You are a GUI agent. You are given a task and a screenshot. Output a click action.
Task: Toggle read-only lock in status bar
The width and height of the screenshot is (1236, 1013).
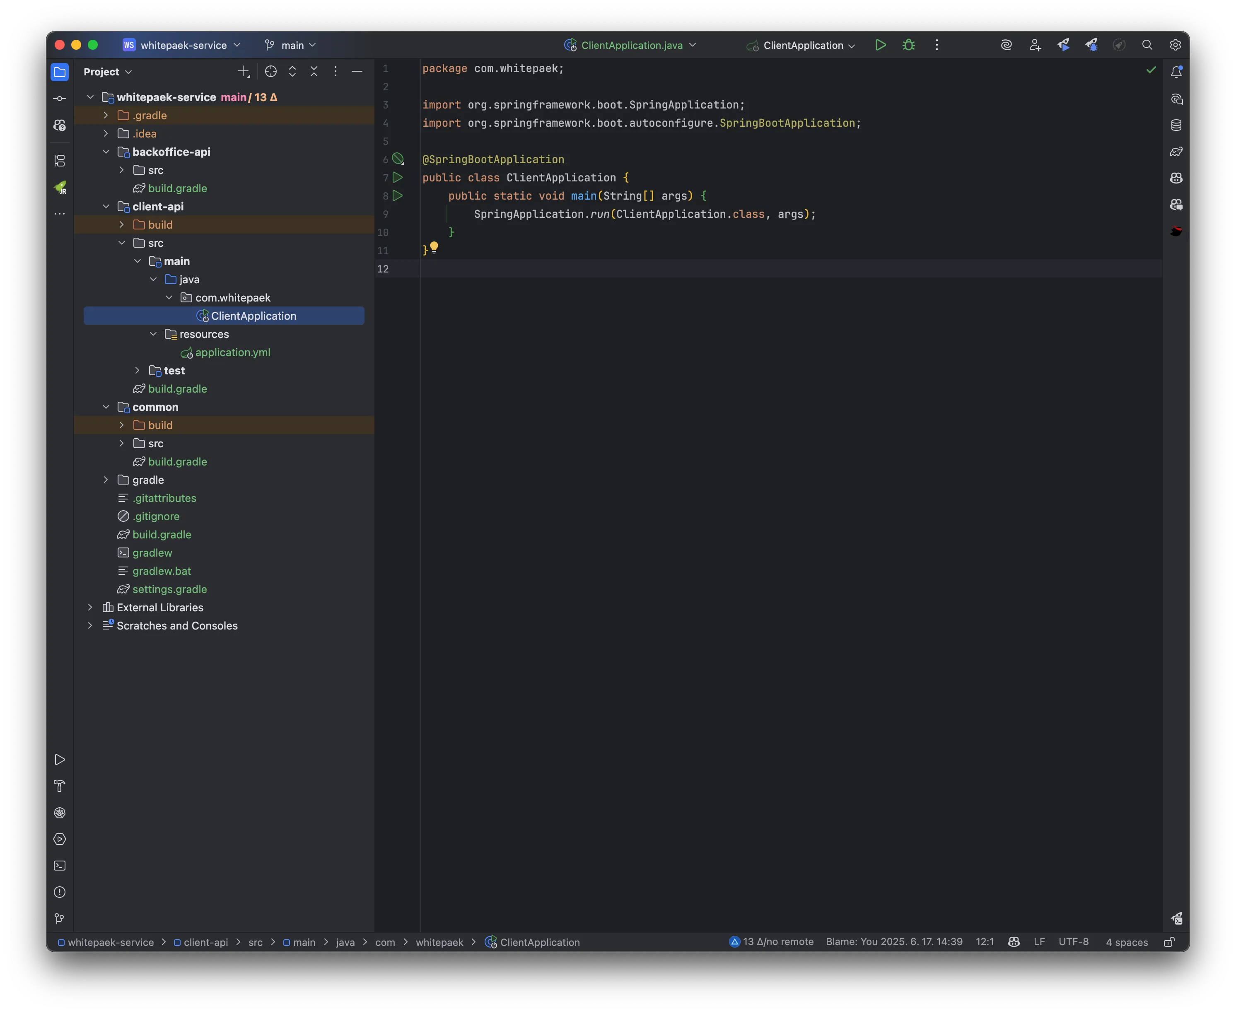(x=1169, y=942)
